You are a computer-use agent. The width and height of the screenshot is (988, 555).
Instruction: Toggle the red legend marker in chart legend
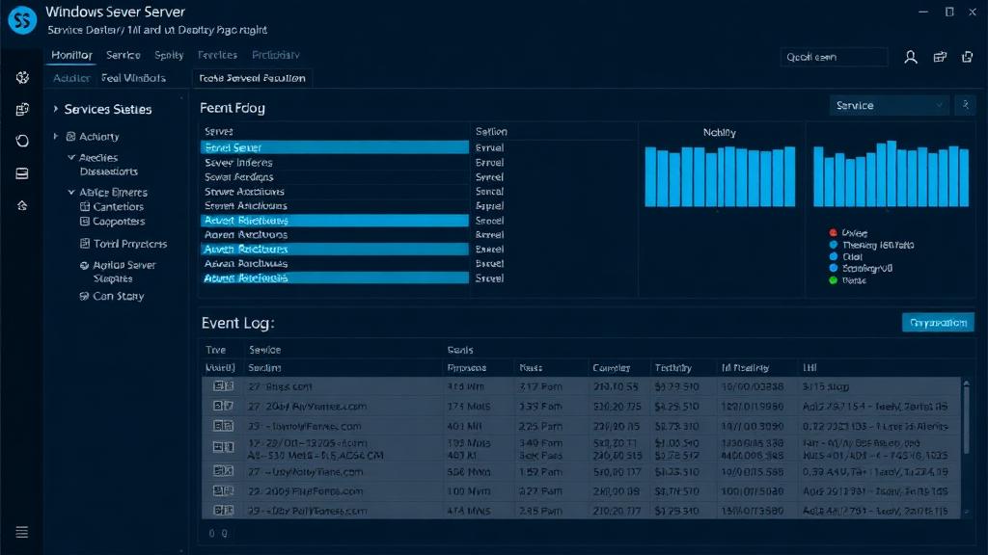pyautogui.click(x=834, y=233)
